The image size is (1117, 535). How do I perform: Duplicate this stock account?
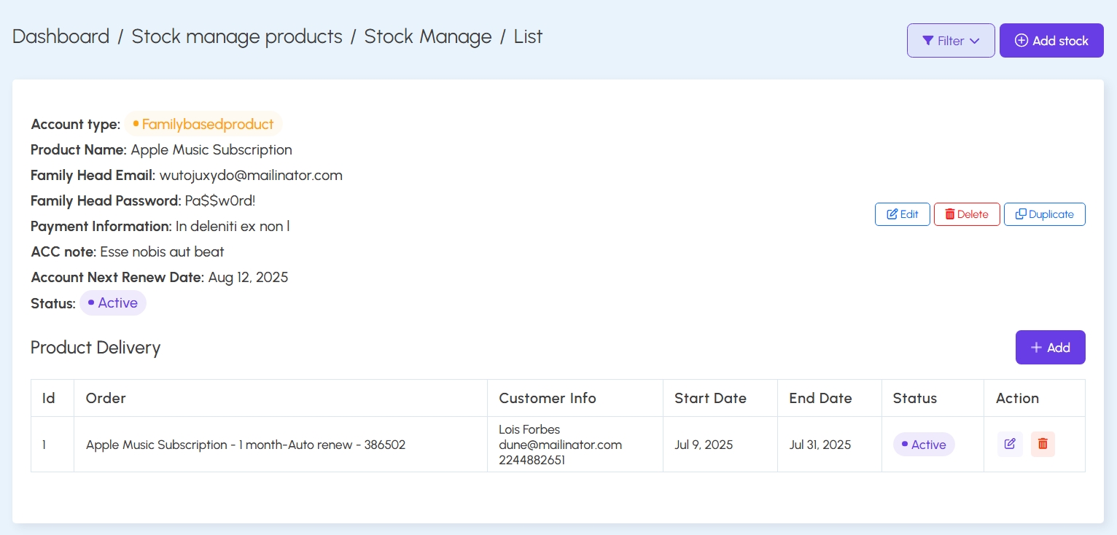point(1045,214)
